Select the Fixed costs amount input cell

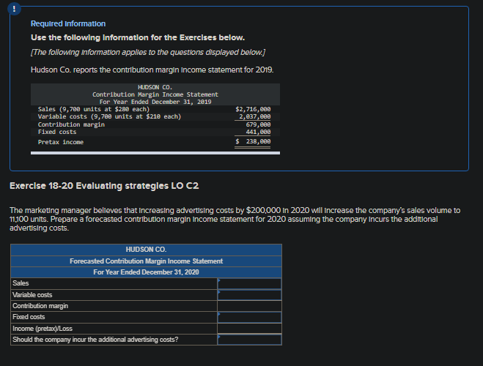249,317
